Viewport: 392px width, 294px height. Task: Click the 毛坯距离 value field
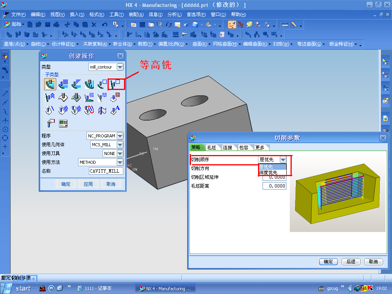point(274,186)
